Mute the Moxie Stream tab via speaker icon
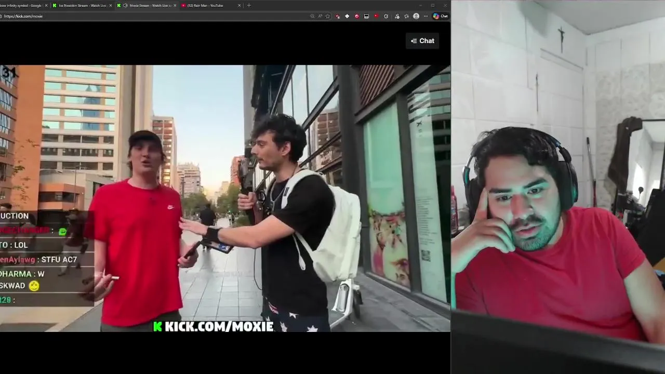The image size is (665, 374). click(125, 5)
